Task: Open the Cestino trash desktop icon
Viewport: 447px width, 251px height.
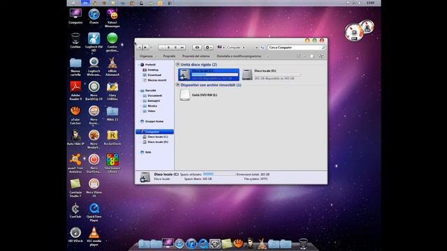Action: (x=75, y=40)
